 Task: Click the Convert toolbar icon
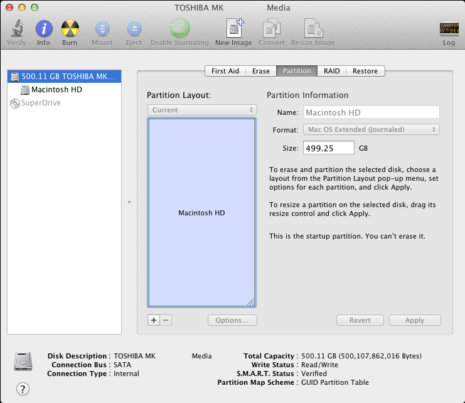[x=271, y=28]
